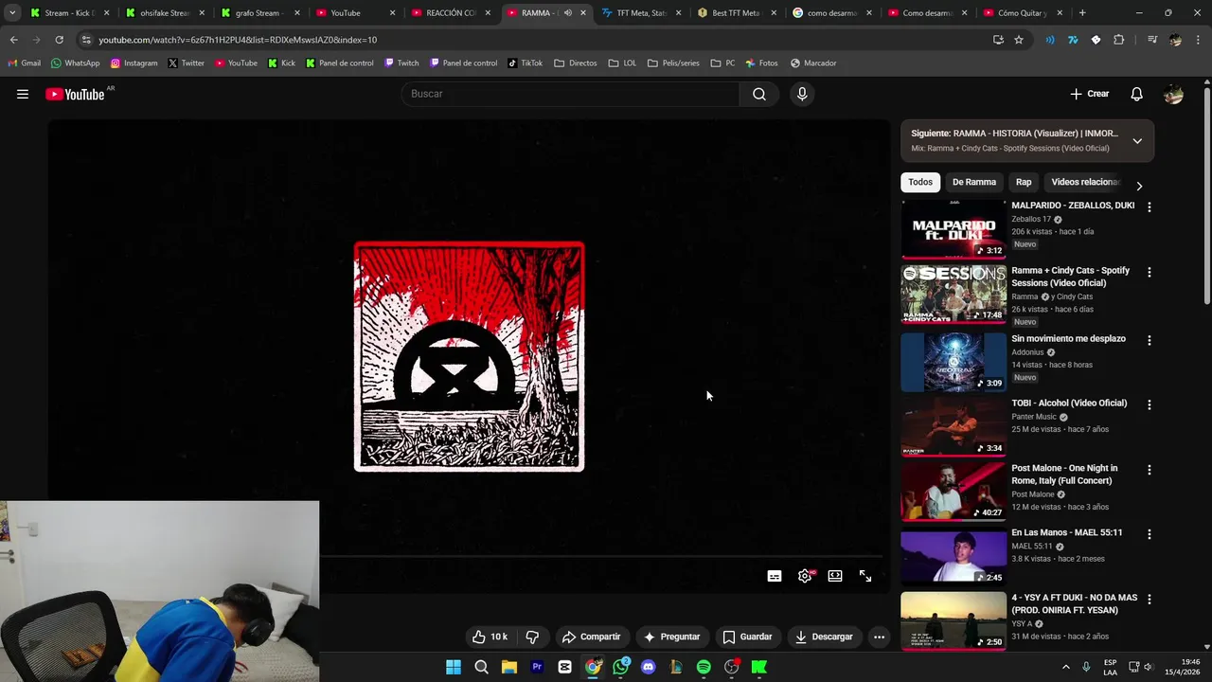The height and width of the screenshot is (682, 1212).
Task: Click the Crear button
Action: point(1090,94)
